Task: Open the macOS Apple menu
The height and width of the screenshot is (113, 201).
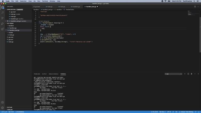Action: pyautogui.click(x=3, y=1)
